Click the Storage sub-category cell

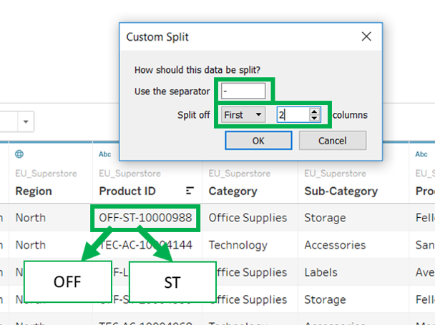coord(325,218)
